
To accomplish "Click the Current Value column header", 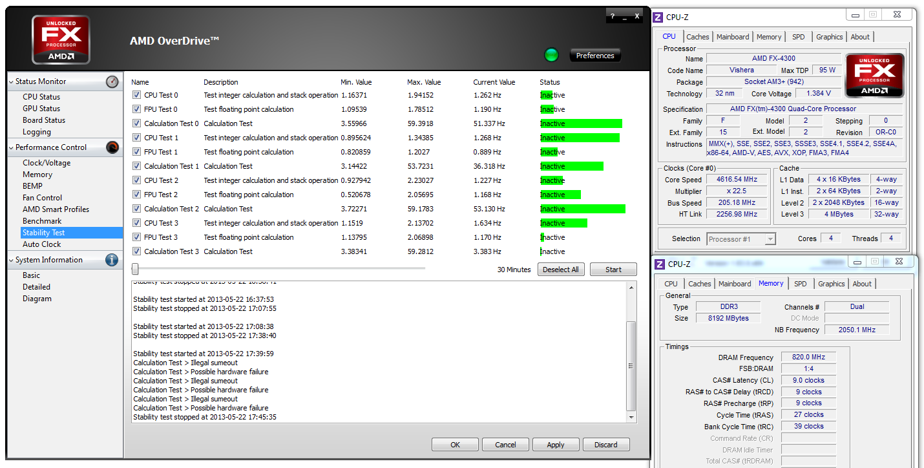I will coord(494,82).
